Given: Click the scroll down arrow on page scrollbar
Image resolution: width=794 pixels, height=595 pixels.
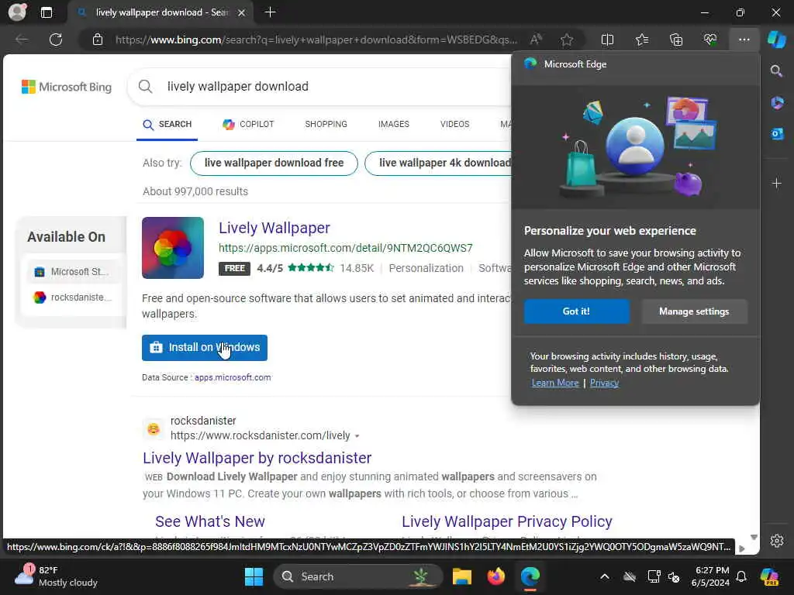Looking at the screenshot, I should [754, 538].
